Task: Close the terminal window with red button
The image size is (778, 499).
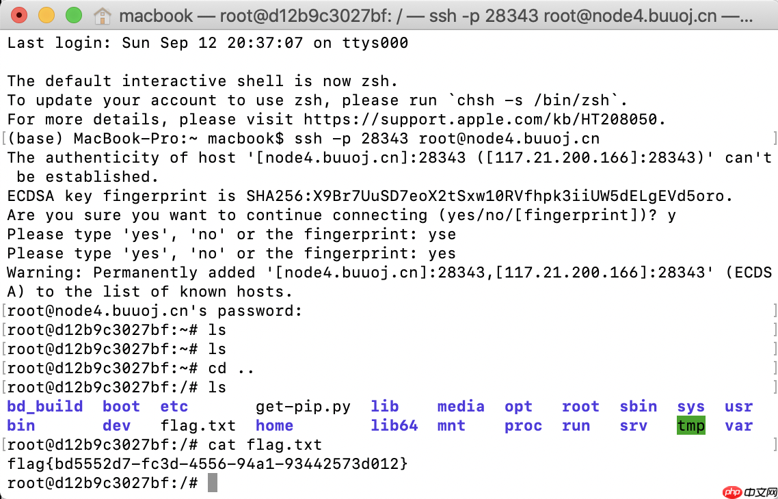Action: (20, 15)
